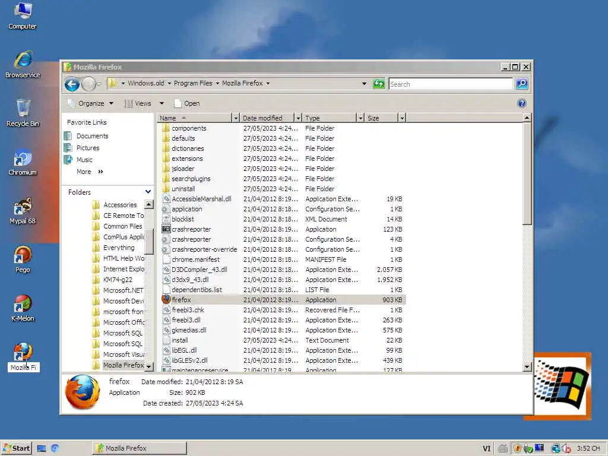608x456 pixels.
Task: Click the Music favorite link icon
Action: 68,159
